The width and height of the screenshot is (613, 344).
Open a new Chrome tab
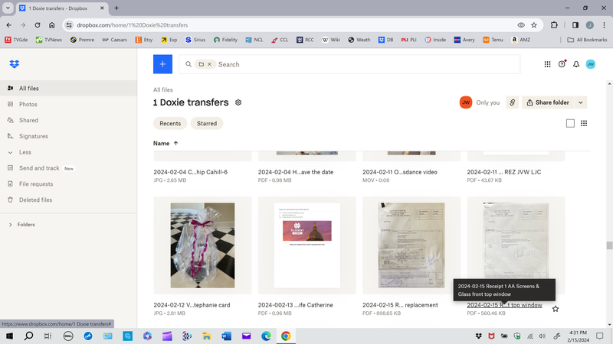pos(116,8)
